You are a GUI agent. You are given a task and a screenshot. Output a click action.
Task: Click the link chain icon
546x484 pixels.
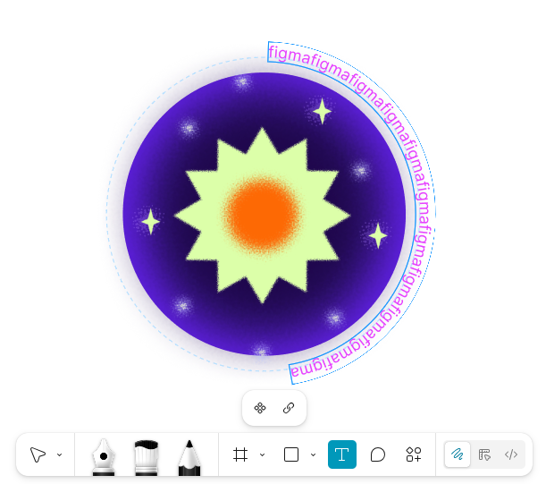pos(289,408)
